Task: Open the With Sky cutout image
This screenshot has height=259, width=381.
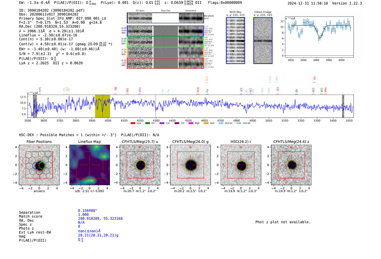Action: click(235, 40)
